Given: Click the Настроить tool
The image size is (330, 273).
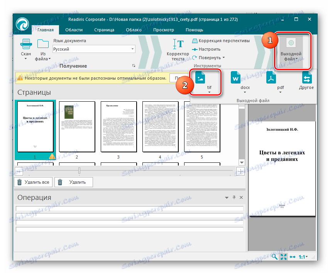Looking at the screenshot, I should coord(206,49).
